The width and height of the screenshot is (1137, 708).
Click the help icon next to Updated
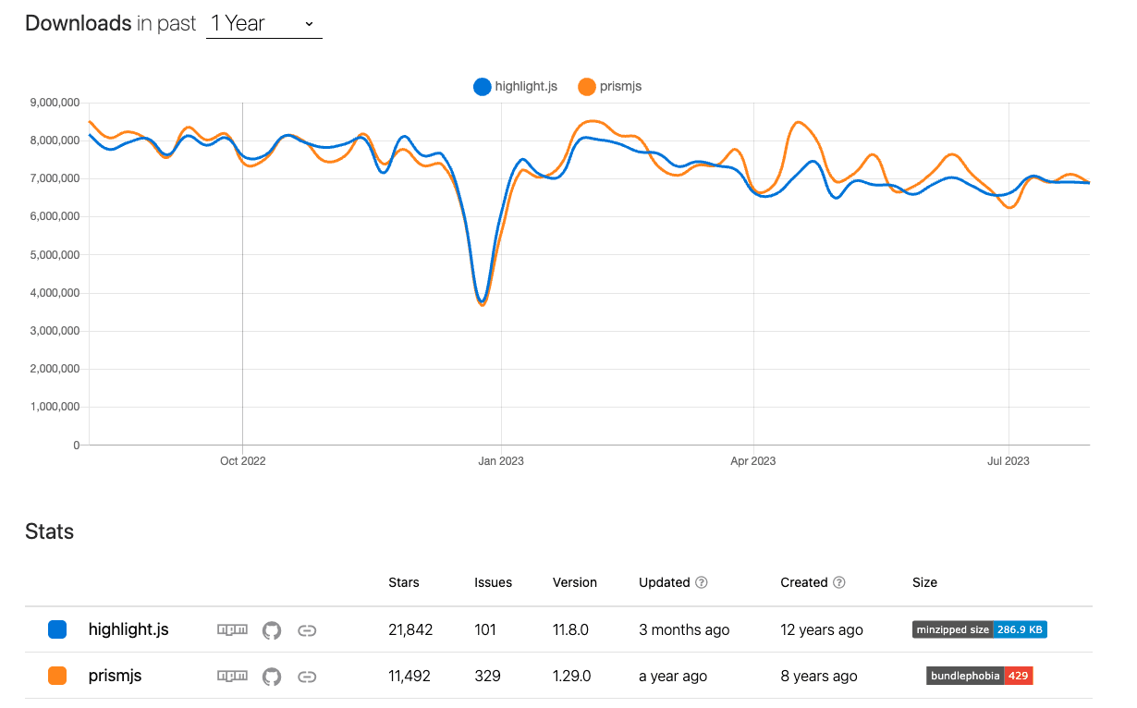pyautogui.click(x=702, y=582)
